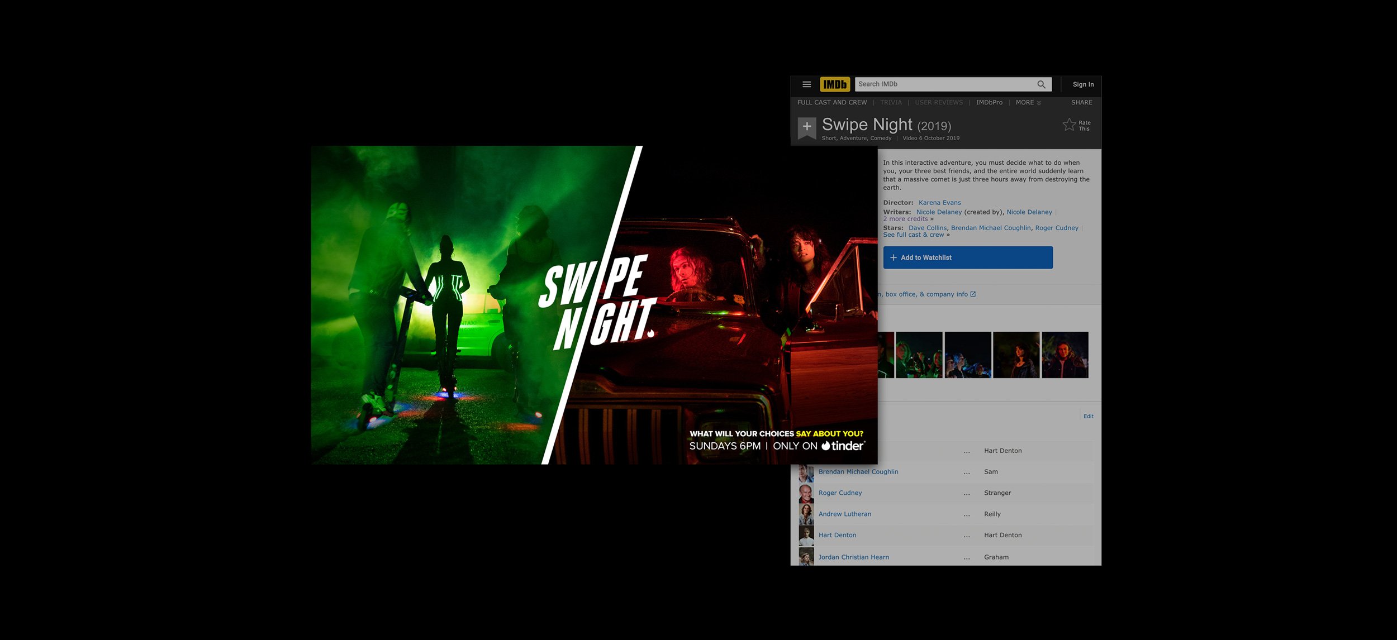1397x640 pixels.
Task: Click Add to Watchlist button
Action: click(968, 257)
